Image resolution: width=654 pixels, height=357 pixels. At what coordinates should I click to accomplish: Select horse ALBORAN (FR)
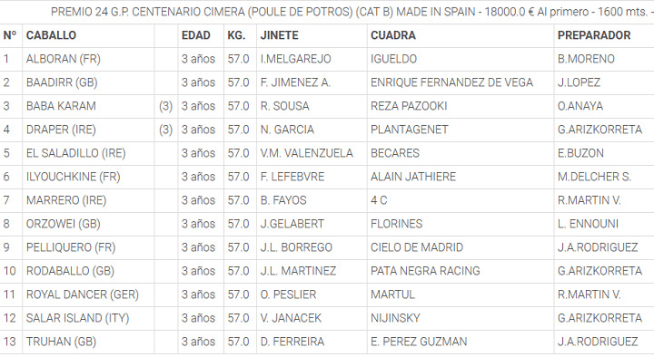coord(64,59)
